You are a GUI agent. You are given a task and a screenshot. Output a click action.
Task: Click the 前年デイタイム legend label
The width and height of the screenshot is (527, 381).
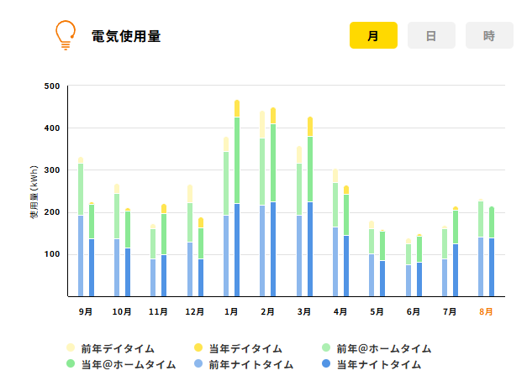(x=118, y=349)
